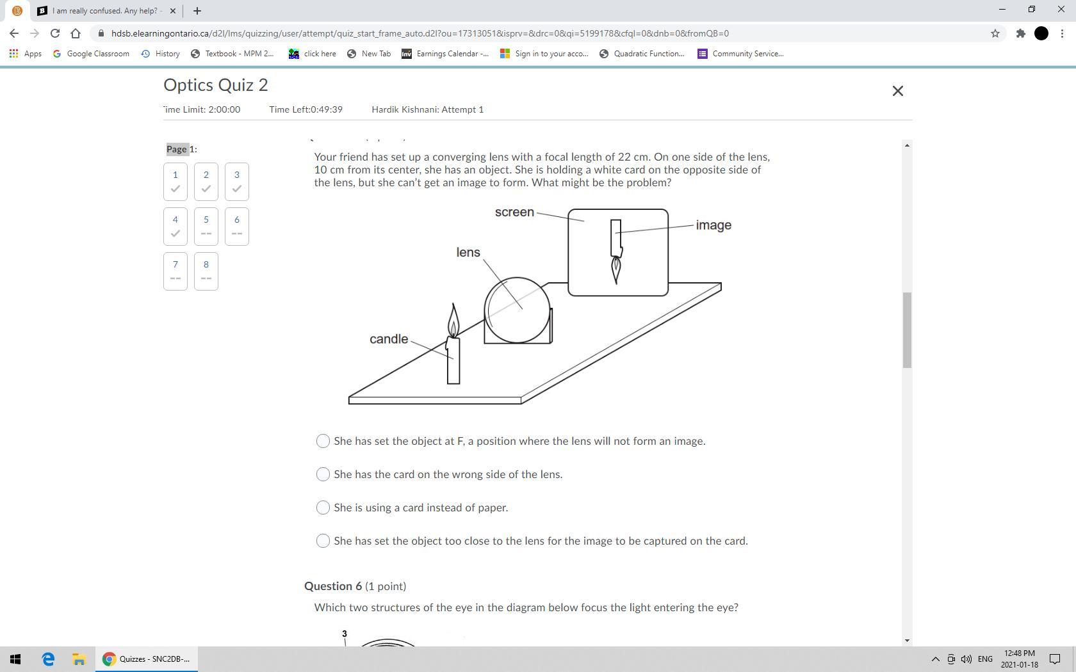The width and height of the screenshot is (1076, 672).
Task: Open the taskbar clock showing 12:48 PM
Action: [1020, 659]
